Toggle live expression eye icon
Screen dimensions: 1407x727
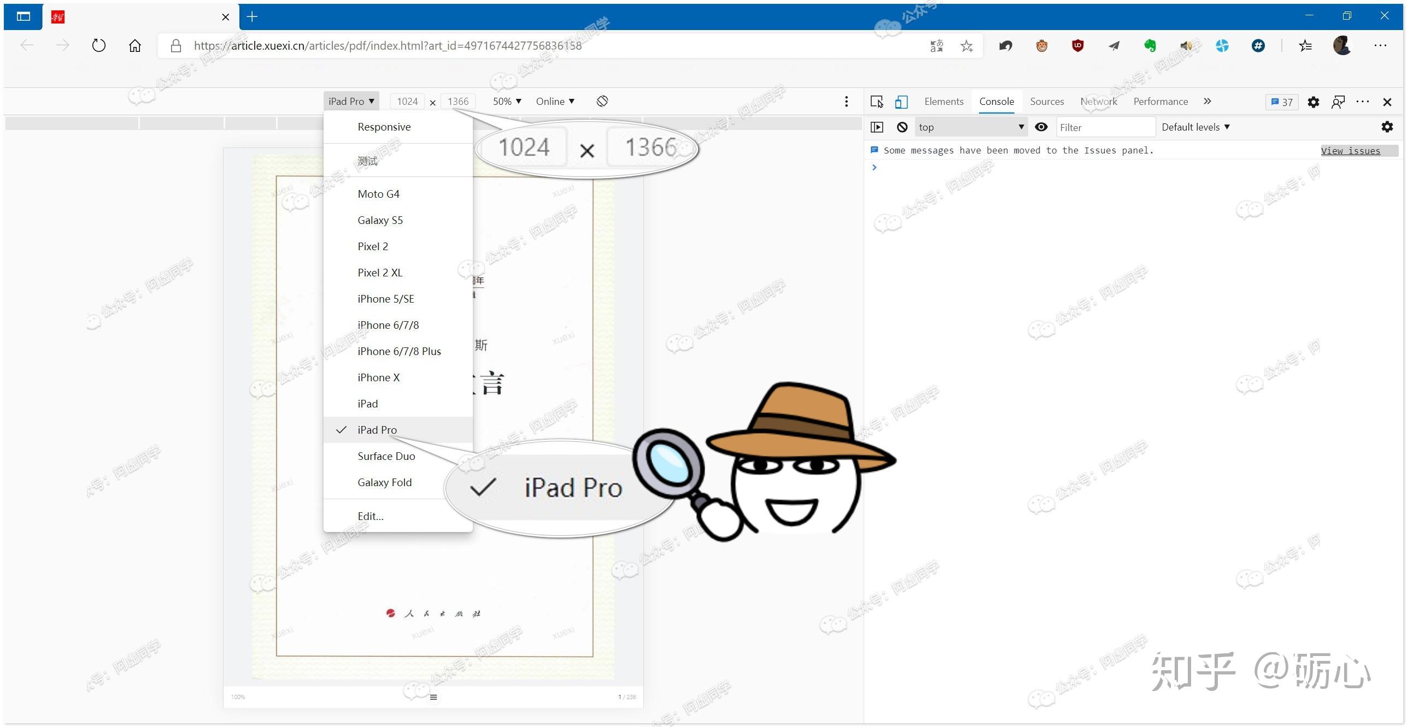tap(1041, 127)
